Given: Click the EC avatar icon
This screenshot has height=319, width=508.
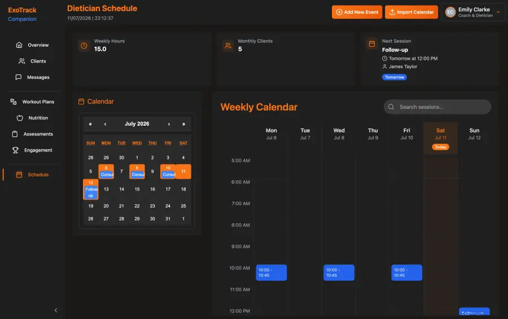Looking at the screenshot, I should [x=450, y=12].
